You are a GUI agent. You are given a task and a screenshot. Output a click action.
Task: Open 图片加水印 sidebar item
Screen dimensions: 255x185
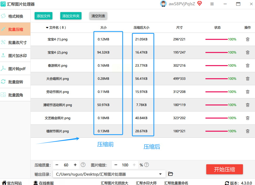point(15,55)
